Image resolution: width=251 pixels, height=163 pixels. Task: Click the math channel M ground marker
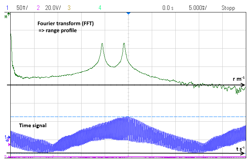(6, 17)
